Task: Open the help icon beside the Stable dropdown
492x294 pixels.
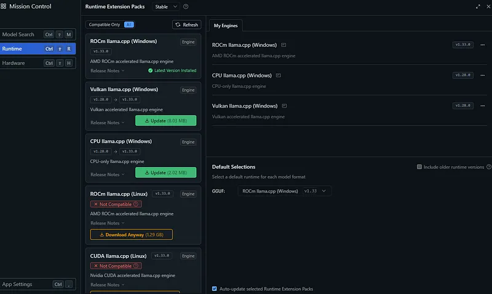Action: (186, 7)
